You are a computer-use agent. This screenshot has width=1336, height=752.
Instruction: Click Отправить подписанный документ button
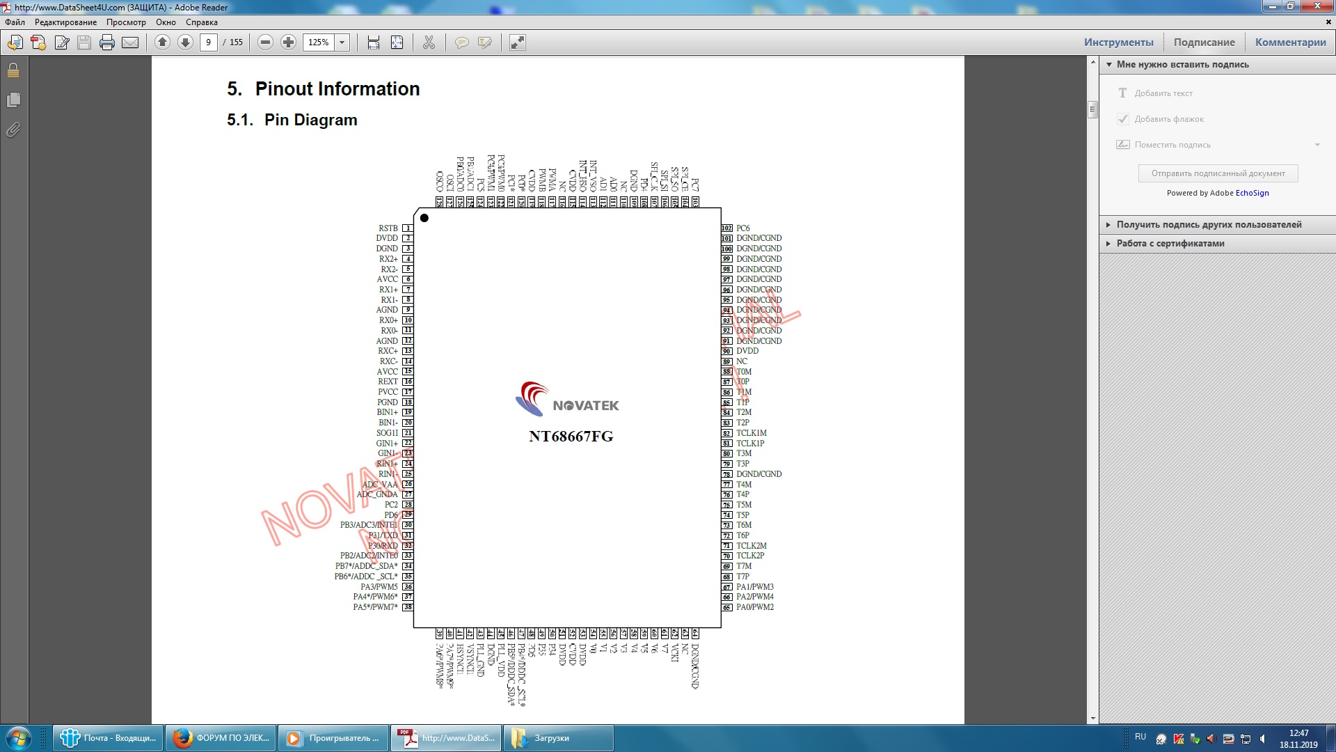(1218, 173)
